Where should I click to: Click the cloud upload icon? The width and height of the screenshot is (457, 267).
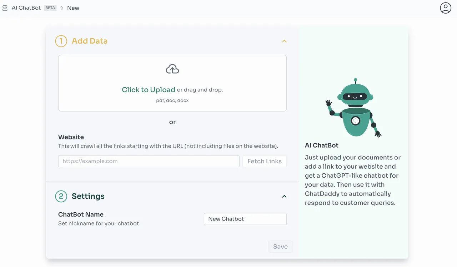point(172,69)
